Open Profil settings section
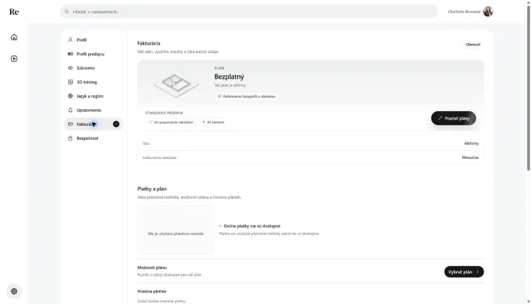531x304 pixels. [94, 40]
